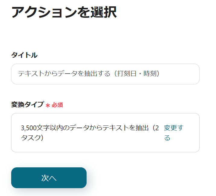The image size is (216, 196).
Task: Click the 変換タイプ label
Action: point(27,105)
